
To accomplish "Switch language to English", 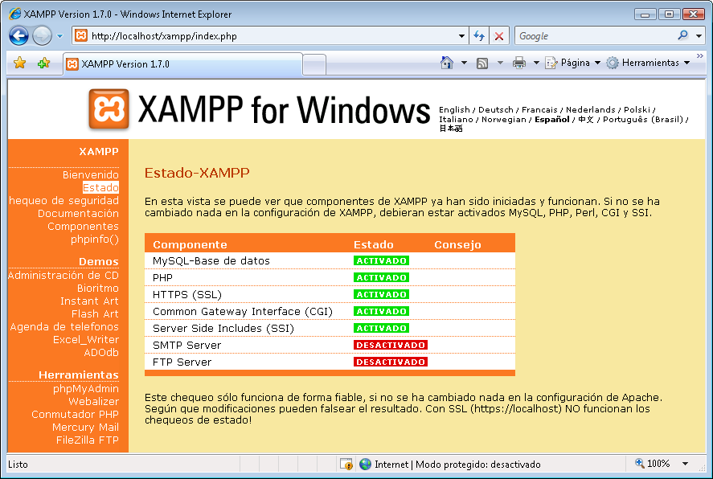I will click(x=454, y=110).
